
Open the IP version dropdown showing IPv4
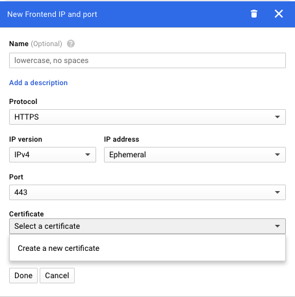click(53, 155)
